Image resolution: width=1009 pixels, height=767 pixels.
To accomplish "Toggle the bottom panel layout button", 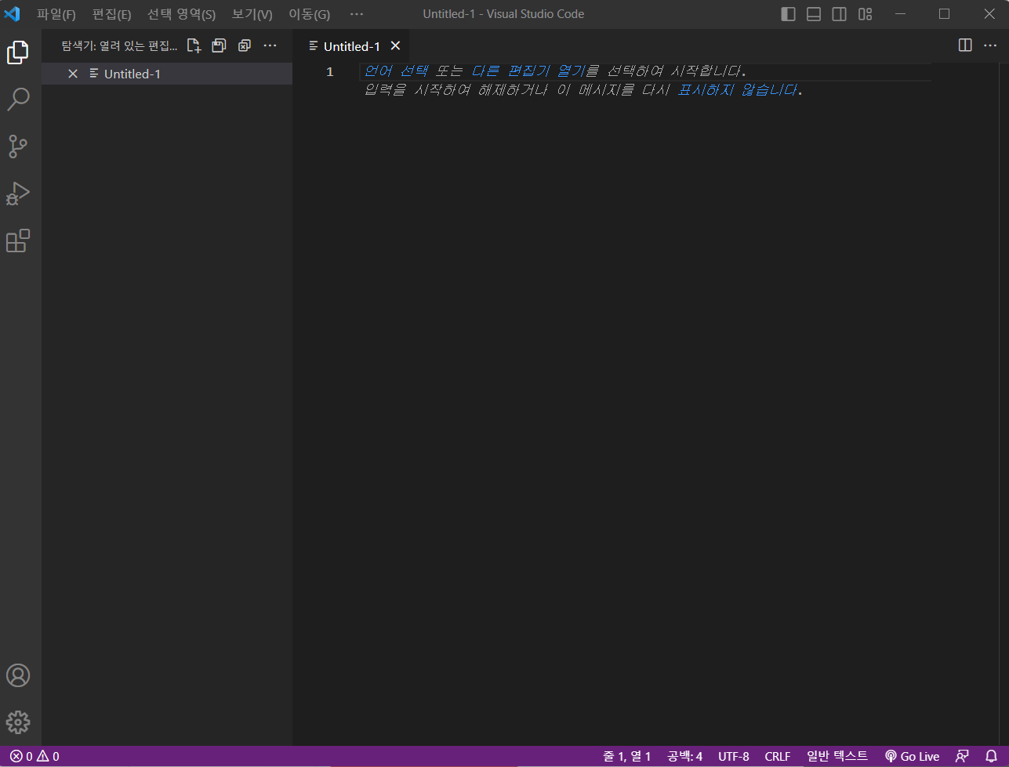I will 814,14.
